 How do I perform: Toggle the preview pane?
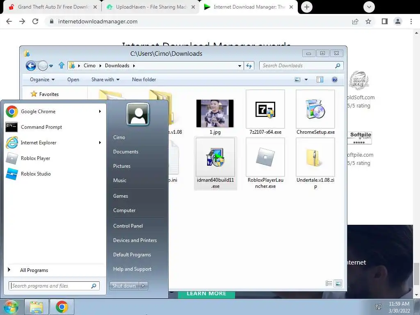320,80
